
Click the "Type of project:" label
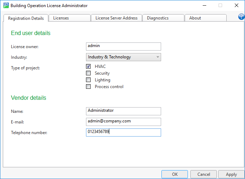tap(25, 68)
